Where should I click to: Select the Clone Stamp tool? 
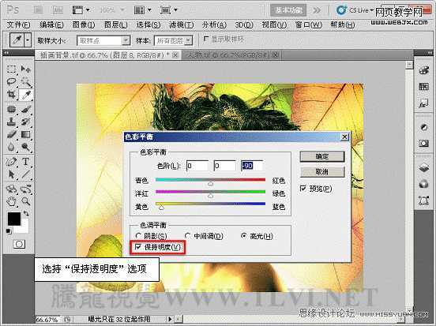click(x=11, y=122)
